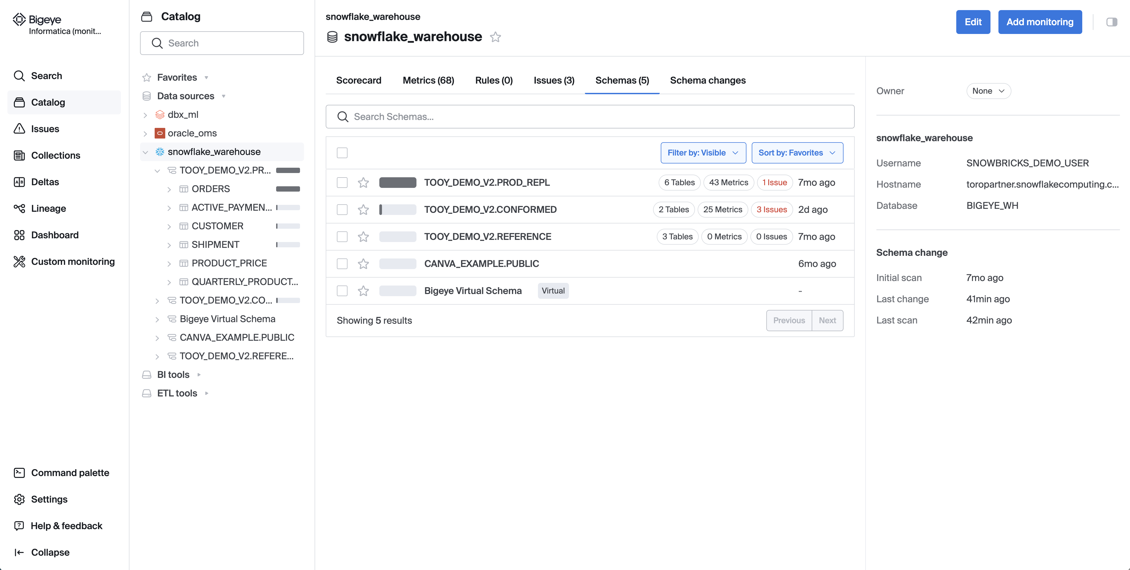
Task: Click the ORDERS coverage bar in tree
Action: 288,189
